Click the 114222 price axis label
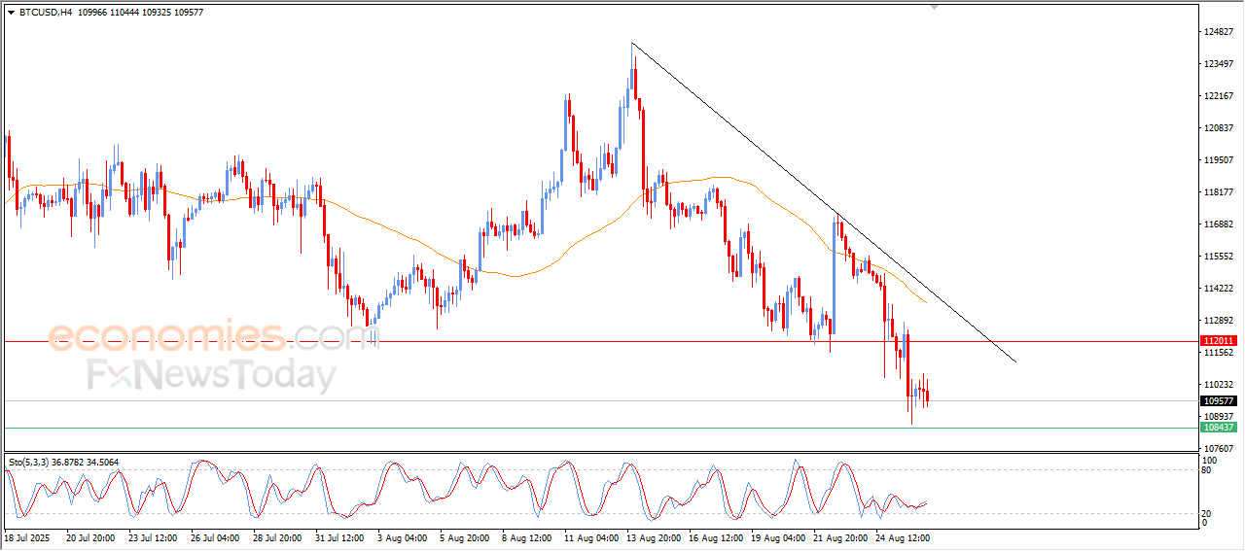 [1219, 289]
